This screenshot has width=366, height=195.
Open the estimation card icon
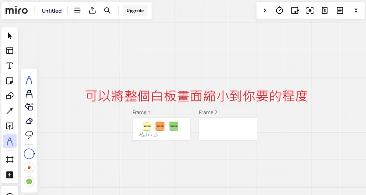click(324, 10)
